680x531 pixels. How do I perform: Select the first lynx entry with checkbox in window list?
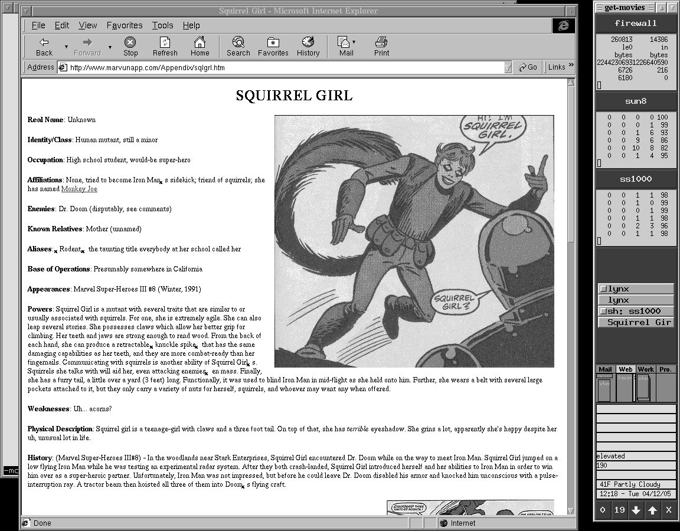point(636,289)
